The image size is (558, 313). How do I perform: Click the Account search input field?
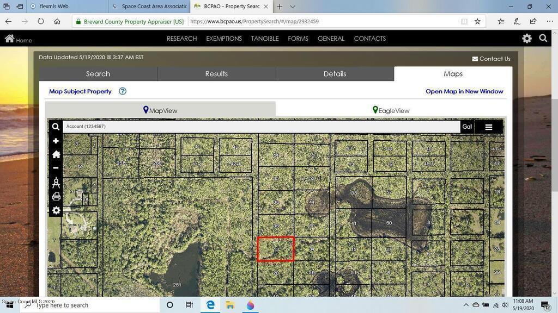coord(262,127)
